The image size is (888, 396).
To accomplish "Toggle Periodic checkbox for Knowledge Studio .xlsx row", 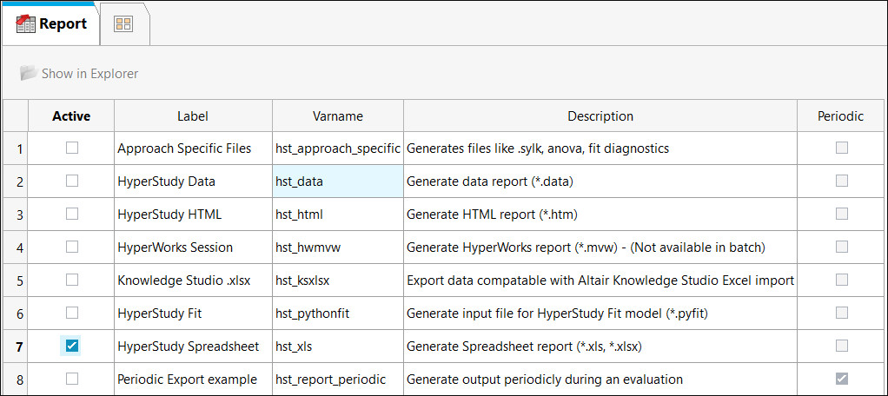I will [x=842, y=280].
